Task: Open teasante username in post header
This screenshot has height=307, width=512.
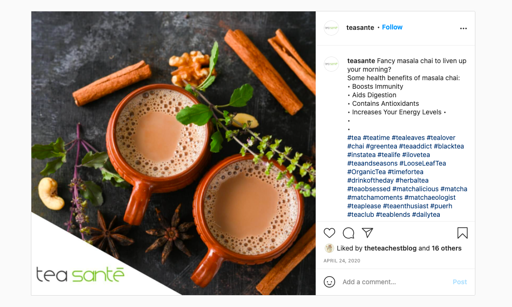Action: pyautogui.click(x=360, y=28)
